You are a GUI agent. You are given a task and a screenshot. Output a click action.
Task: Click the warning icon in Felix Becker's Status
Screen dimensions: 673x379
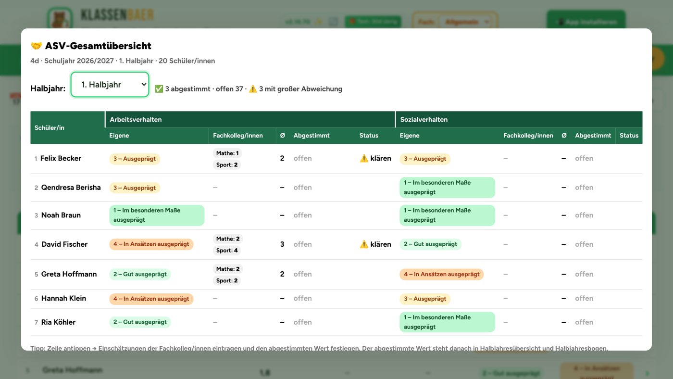tap(364, 158)
